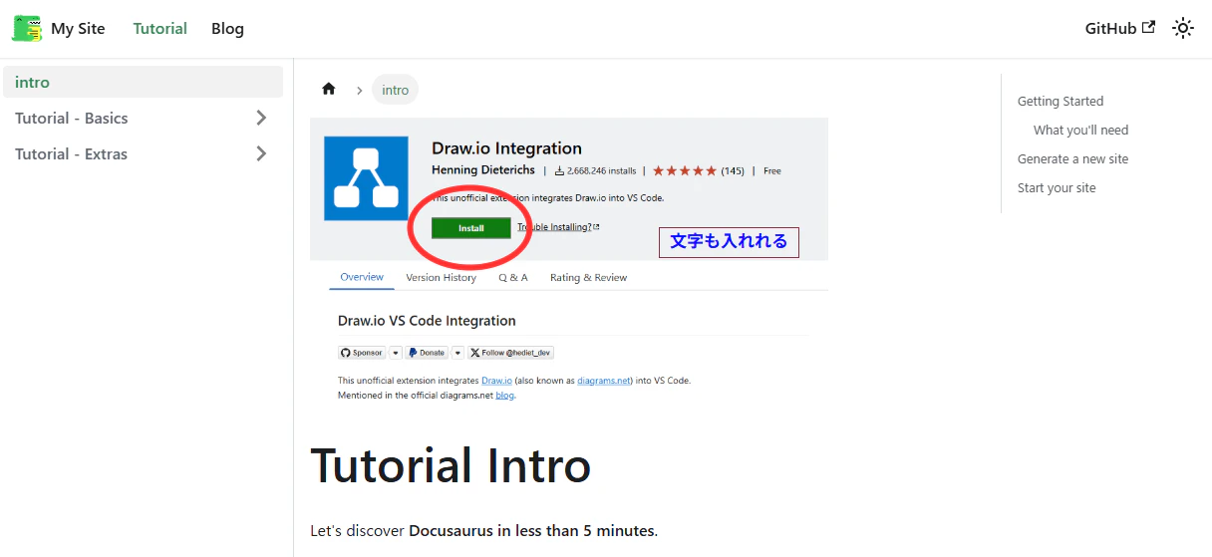Click the Tutorial Intro heading
The width and height of the screenshot is (1212, 557).
451,465
